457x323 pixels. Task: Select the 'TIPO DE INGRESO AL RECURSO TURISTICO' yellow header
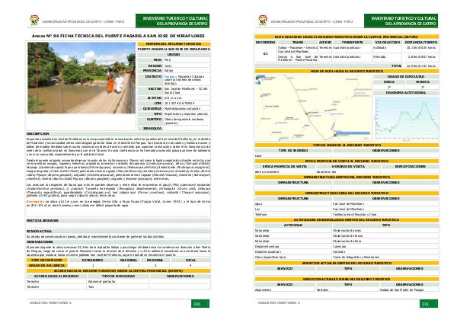[x=347, y=145]
